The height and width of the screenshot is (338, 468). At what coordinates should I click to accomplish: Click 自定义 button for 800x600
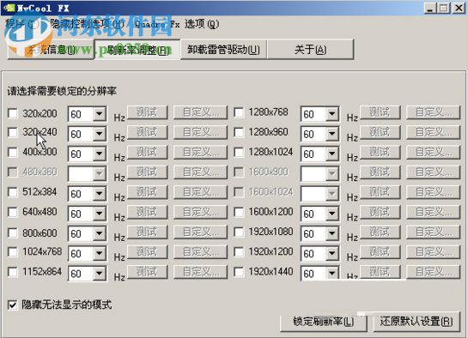point(200,232)
